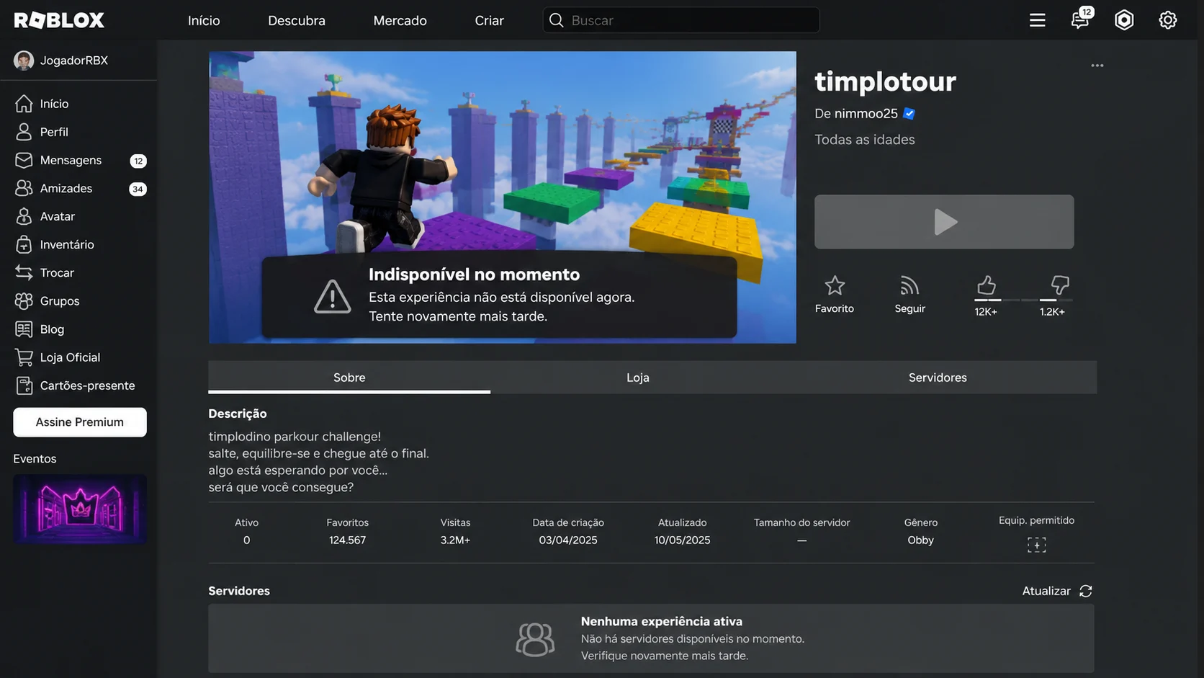The image size is (1204, 678).
Task: Click the timplotour title text
Action: (x=885, y=81)
